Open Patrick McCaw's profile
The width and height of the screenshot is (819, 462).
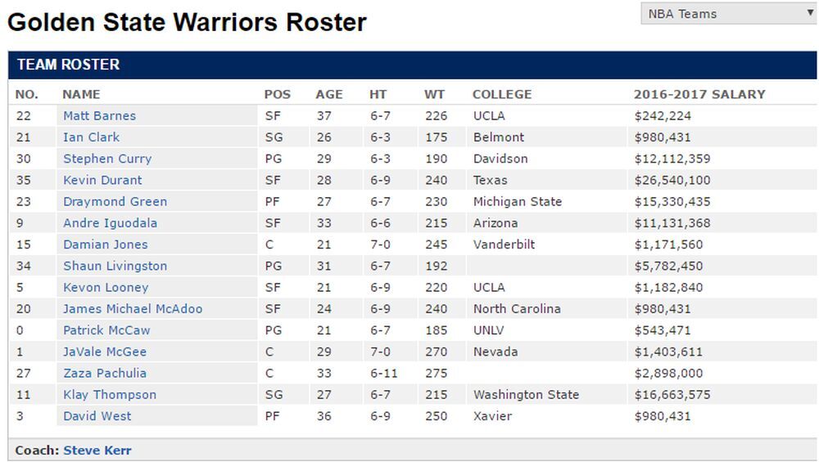[106, 330]
